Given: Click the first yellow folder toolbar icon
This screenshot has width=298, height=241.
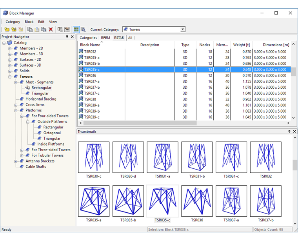Looking at the screenshot, I should (7, 29).
